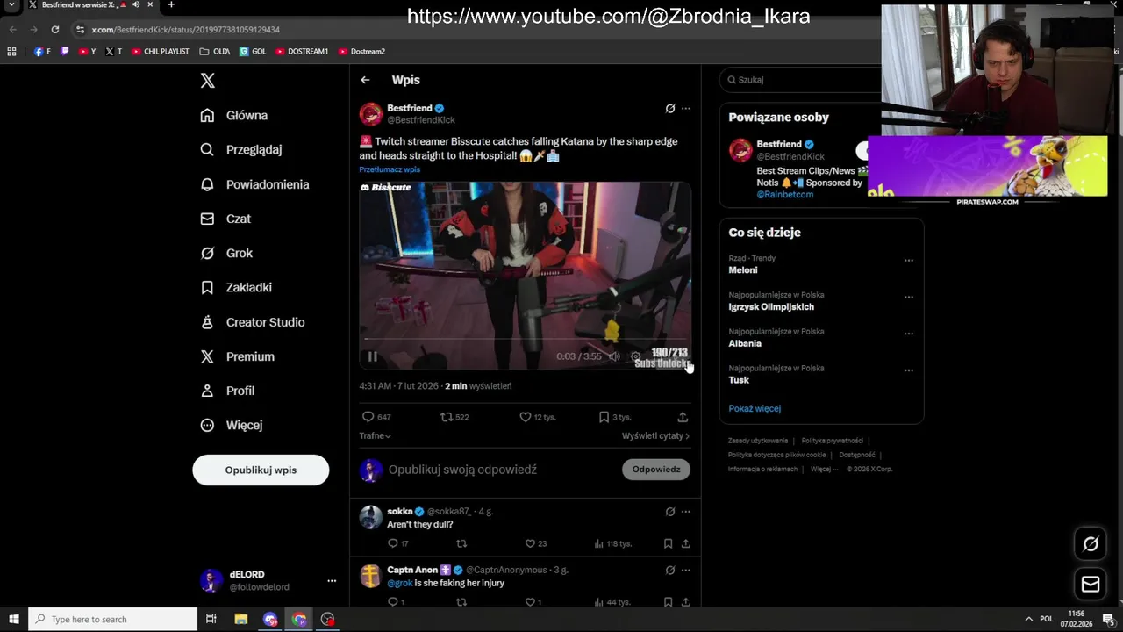Open more options for the Albania trend
Image resolution: width=1123 pixels, height=632 pixels.
[909, 334]
